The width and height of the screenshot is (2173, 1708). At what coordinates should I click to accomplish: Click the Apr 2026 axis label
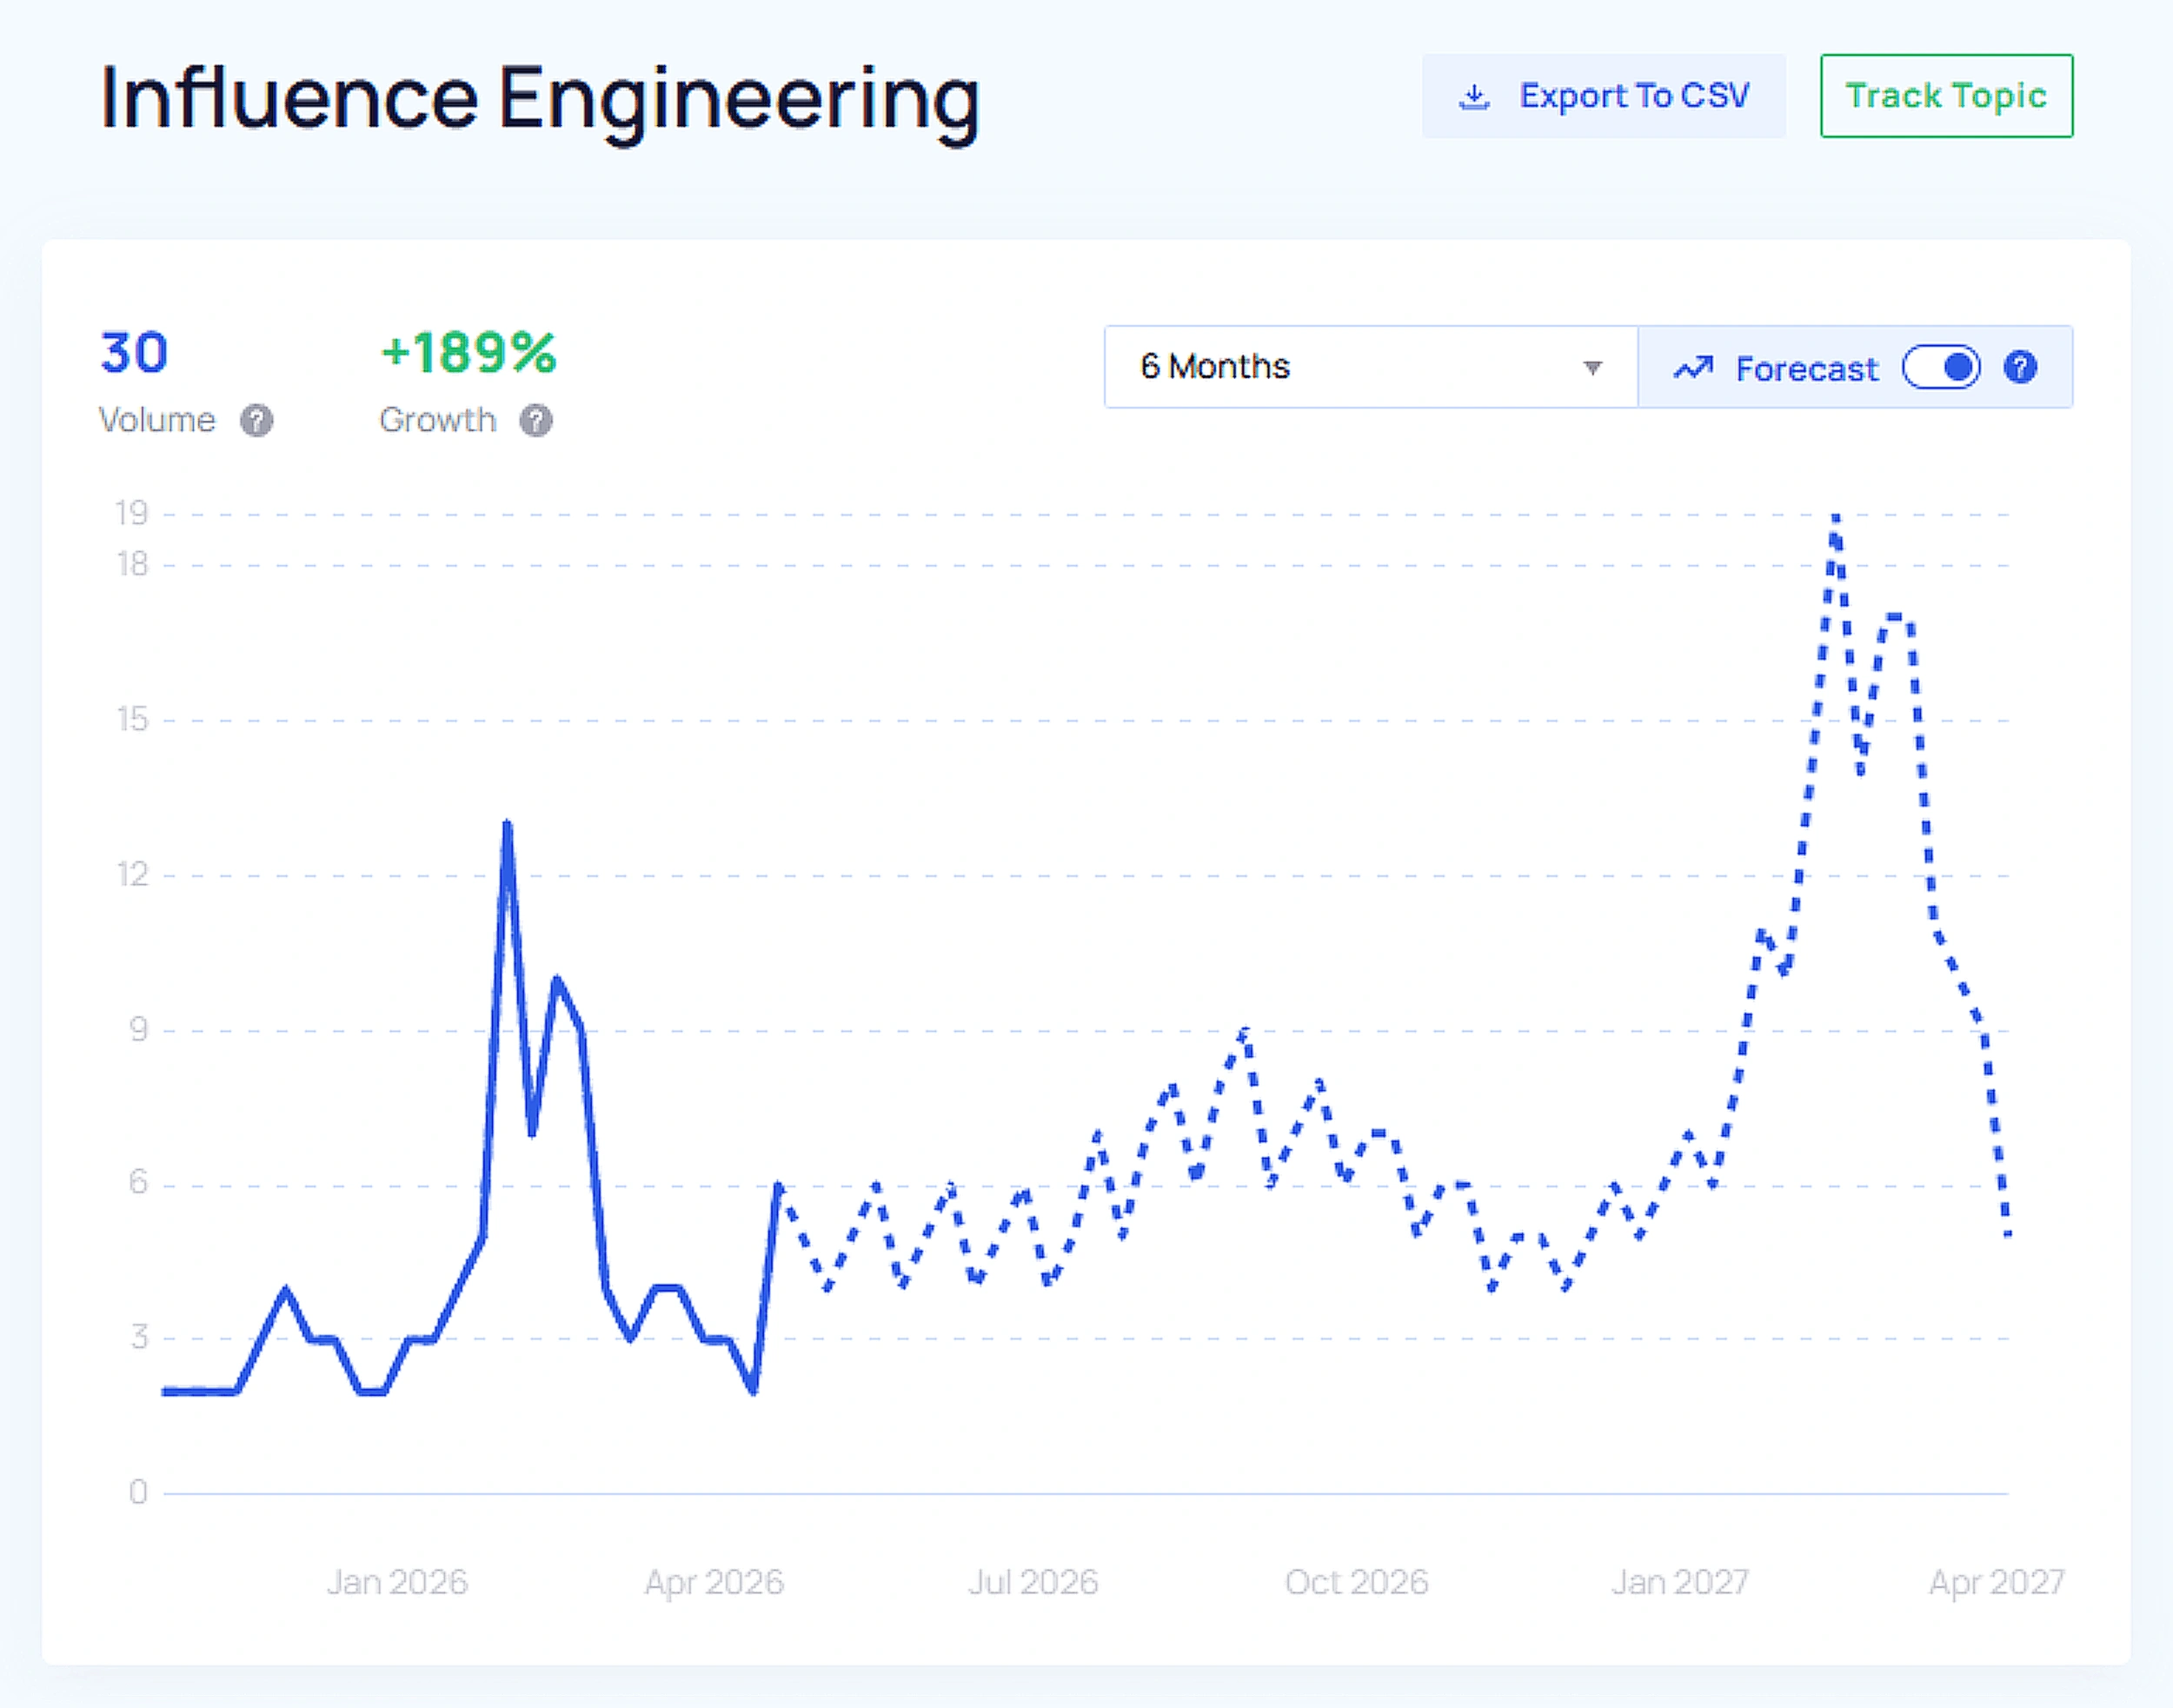pos(714,1582)
